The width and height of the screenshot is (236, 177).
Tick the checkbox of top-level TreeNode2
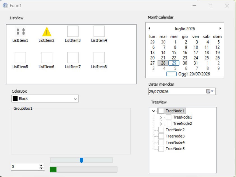click(x=161, y=130)
